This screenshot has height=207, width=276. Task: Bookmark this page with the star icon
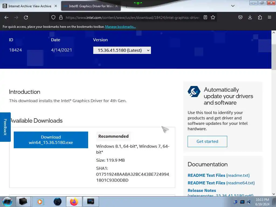tap(213, 17)
